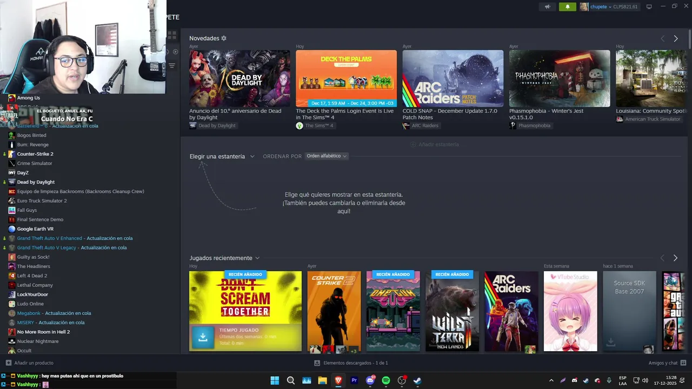Open File Explorer from taskbar
The width and height of the screenshot is (692, 389).
[322, 380]
